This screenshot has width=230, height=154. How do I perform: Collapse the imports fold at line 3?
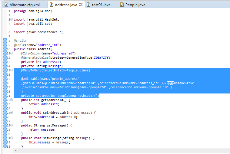pyautogui.click(x=12, y=19)
